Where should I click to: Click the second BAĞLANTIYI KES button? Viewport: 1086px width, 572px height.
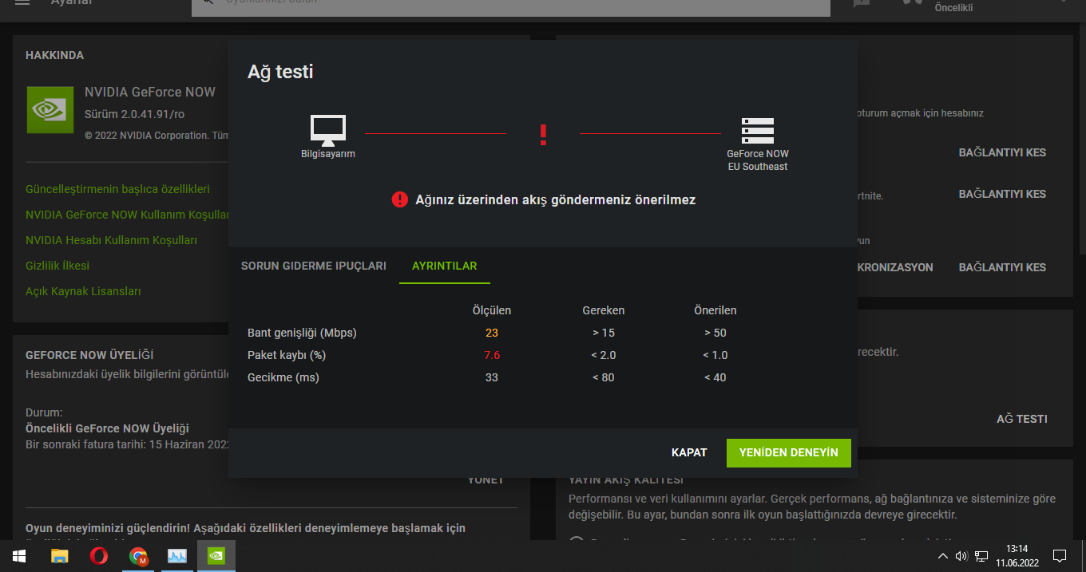coord(1002,194)
